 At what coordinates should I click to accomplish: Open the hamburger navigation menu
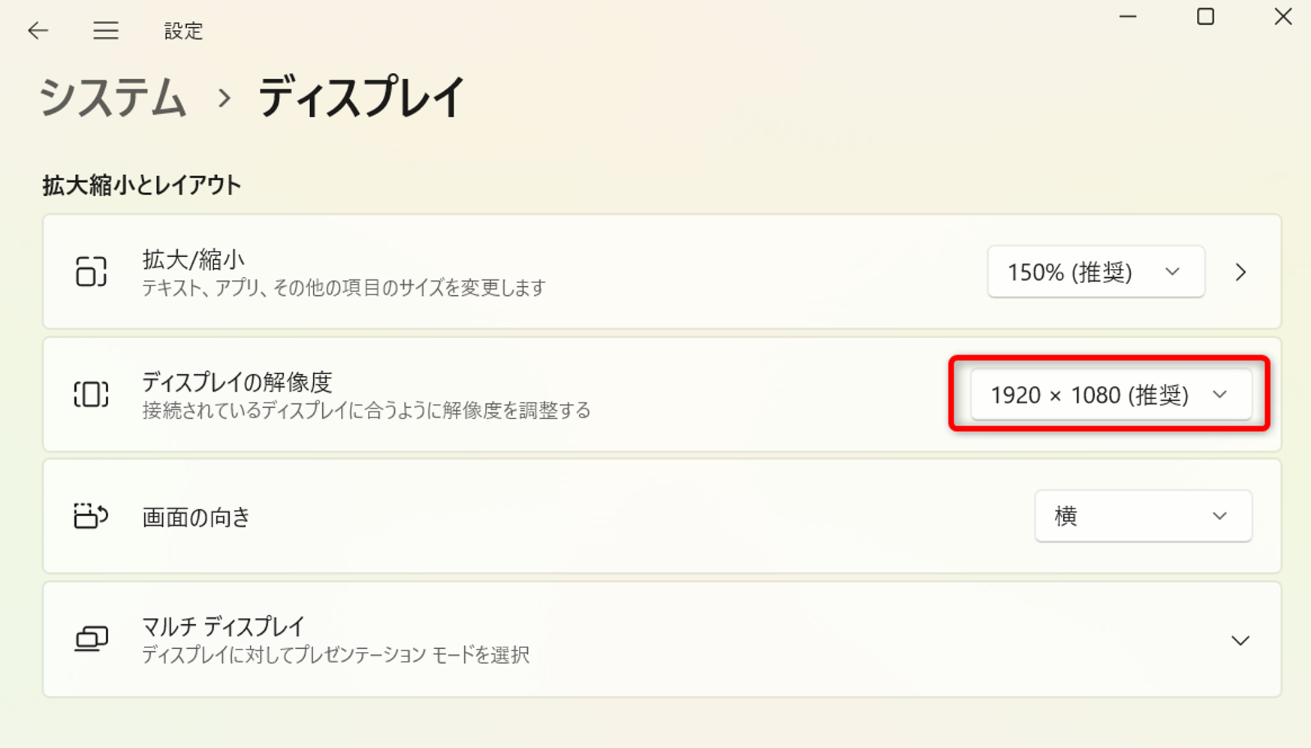point(106,30)
